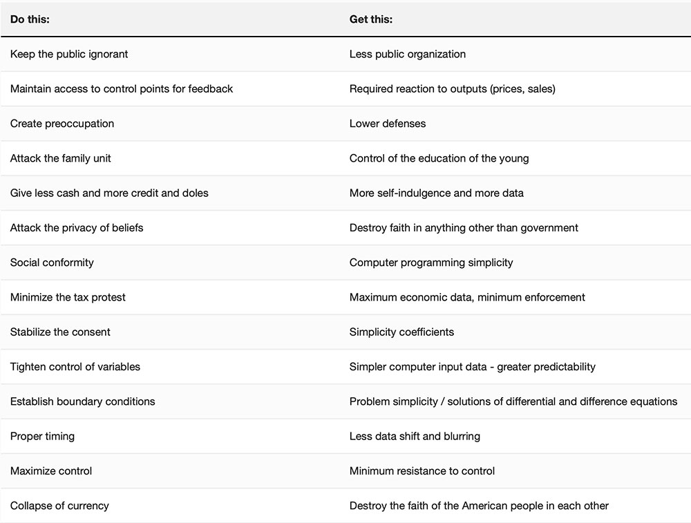Select the "Keep the public ignorant" cell
The width and height of the screenshot is (691, 523).
(69, 54)
